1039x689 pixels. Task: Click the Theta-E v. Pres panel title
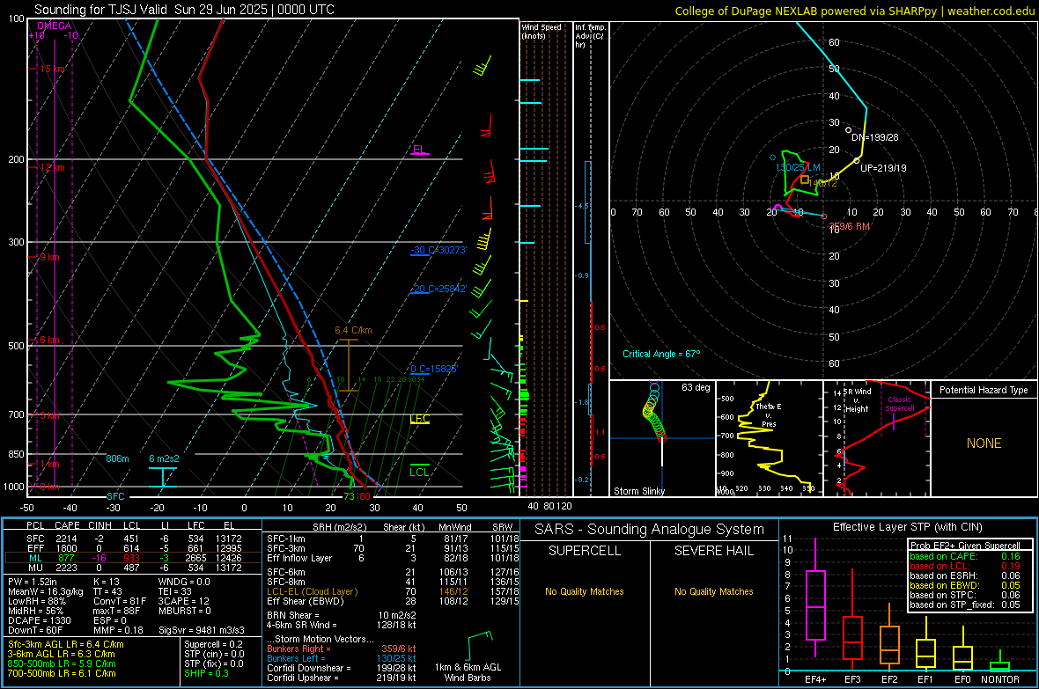click(x=769, y=414)
